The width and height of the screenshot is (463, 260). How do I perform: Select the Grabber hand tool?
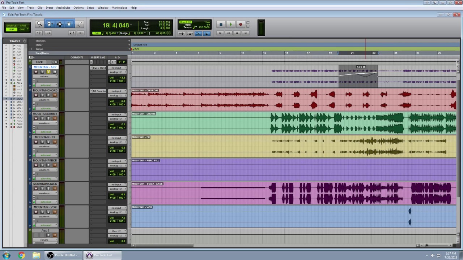coord(69,24)
